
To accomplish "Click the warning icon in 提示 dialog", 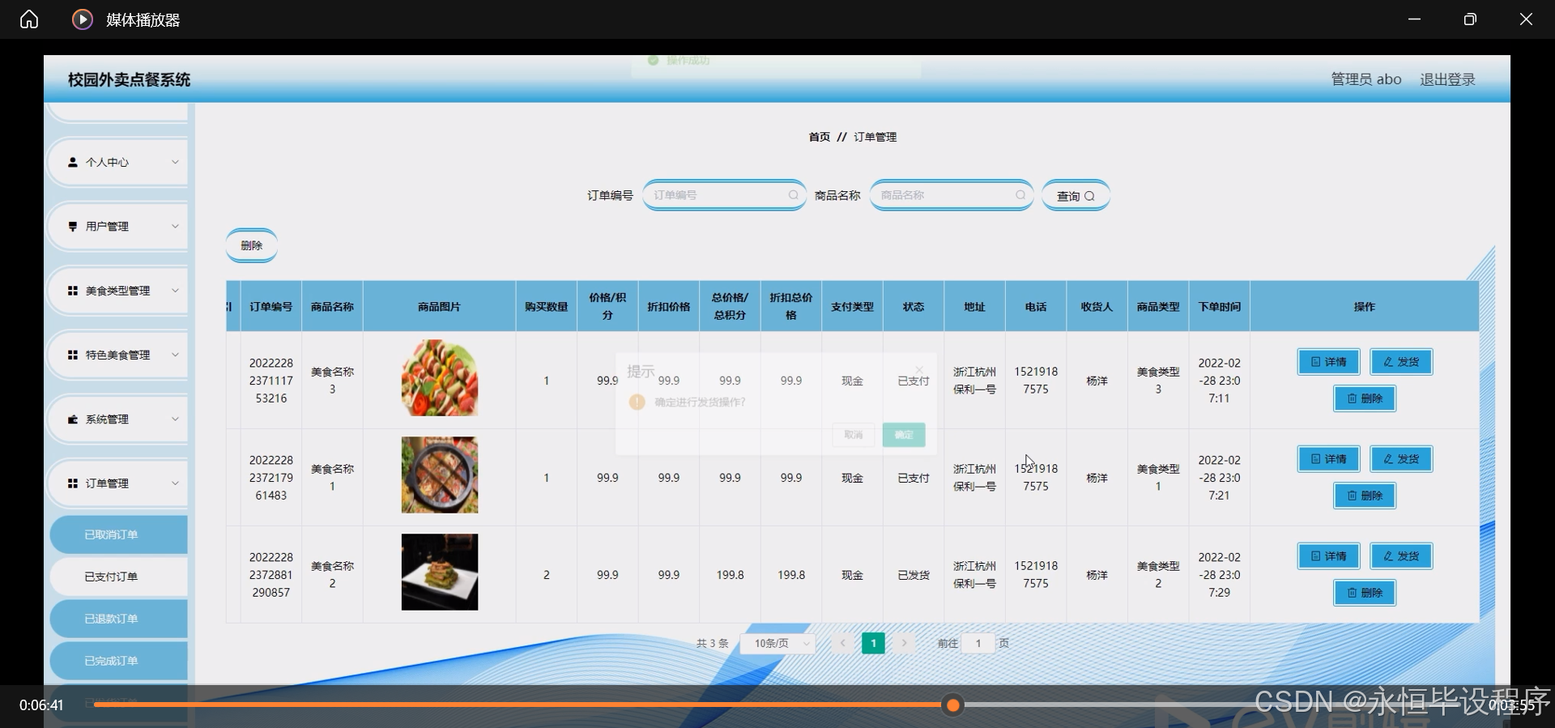I will click(637, 402).
